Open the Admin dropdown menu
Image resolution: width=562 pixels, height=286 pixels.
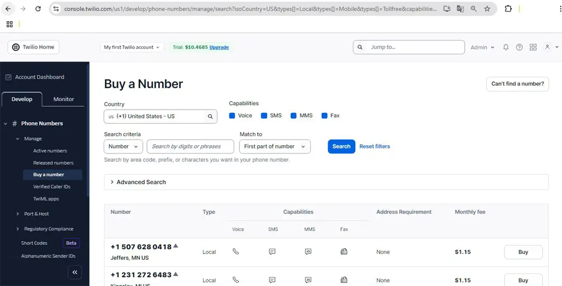click(x=482, y=47)
